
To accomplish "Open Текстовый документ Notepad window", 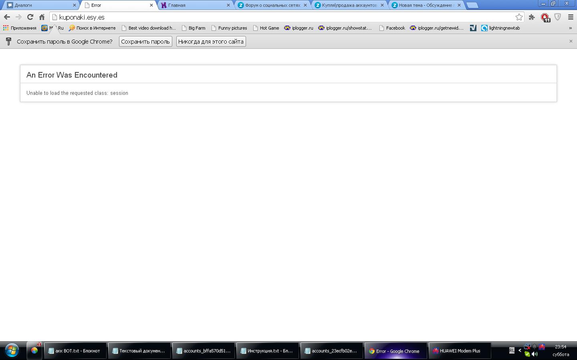I will pos(139,351).
